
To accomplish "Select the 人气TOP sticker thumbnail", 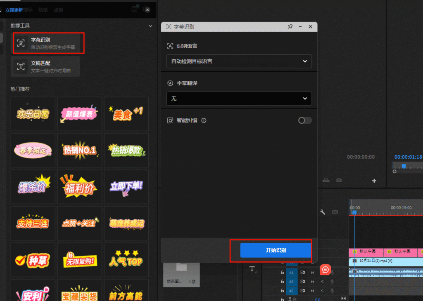I will click(126, 260).
